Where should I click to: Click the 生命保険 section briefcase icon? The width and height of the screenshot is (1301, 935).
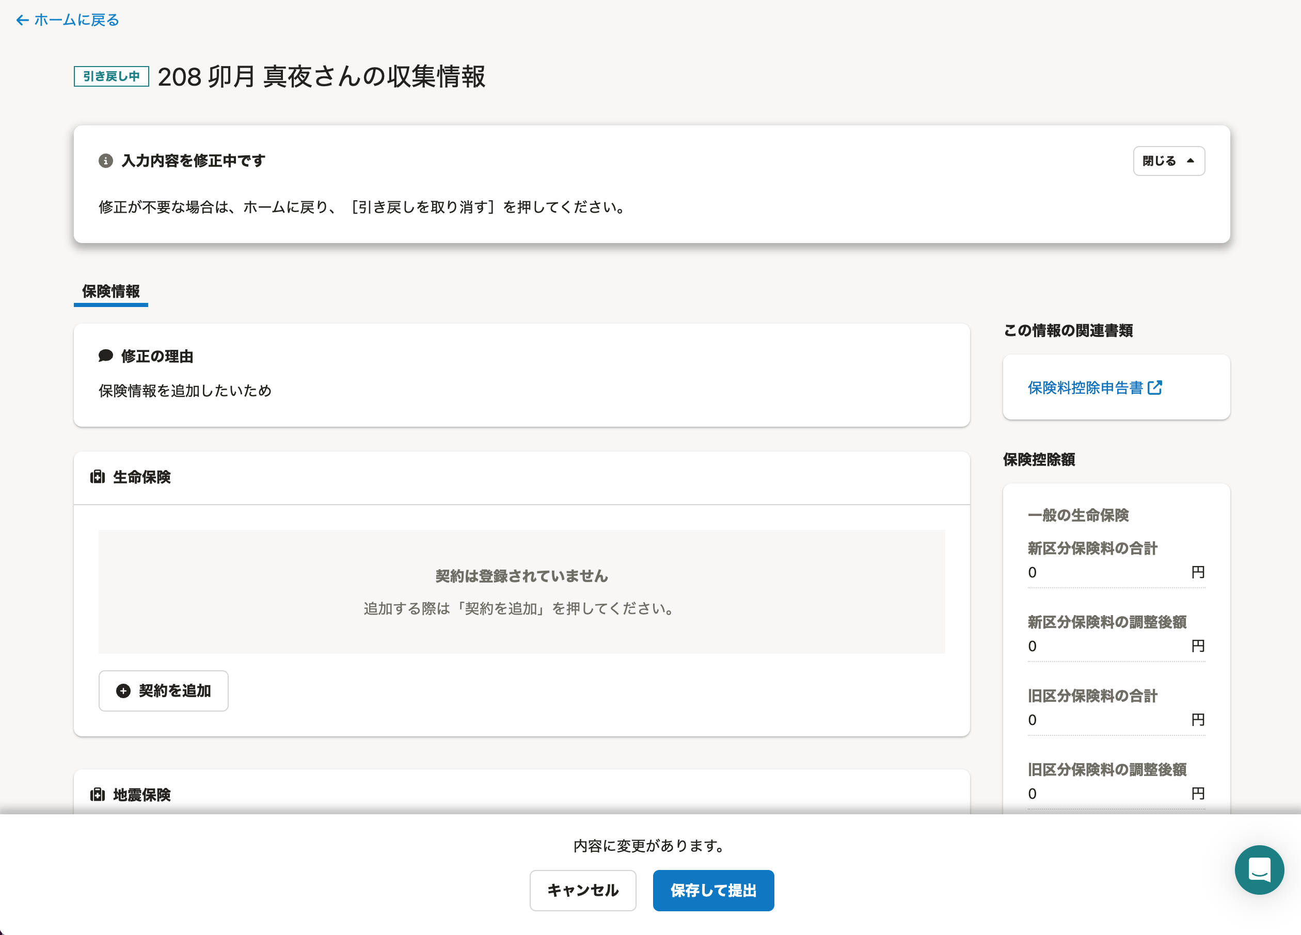click(98, 477)
